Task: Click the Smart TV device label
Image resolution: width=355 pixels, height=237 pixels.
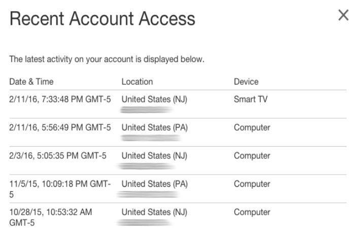Action: (251, 99)
